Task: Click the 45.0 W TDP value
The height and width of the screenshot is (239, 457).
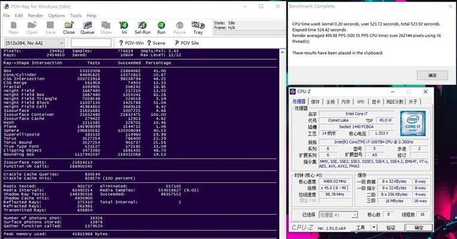Action: coord(385,120)
